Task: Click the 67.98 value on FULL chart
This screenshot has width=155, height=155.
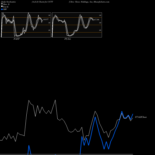Action: pos(97,20)
